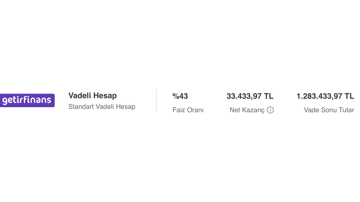
Task: Open the bold Vadeli Hesap title
Action: click(x=93, y=96)
